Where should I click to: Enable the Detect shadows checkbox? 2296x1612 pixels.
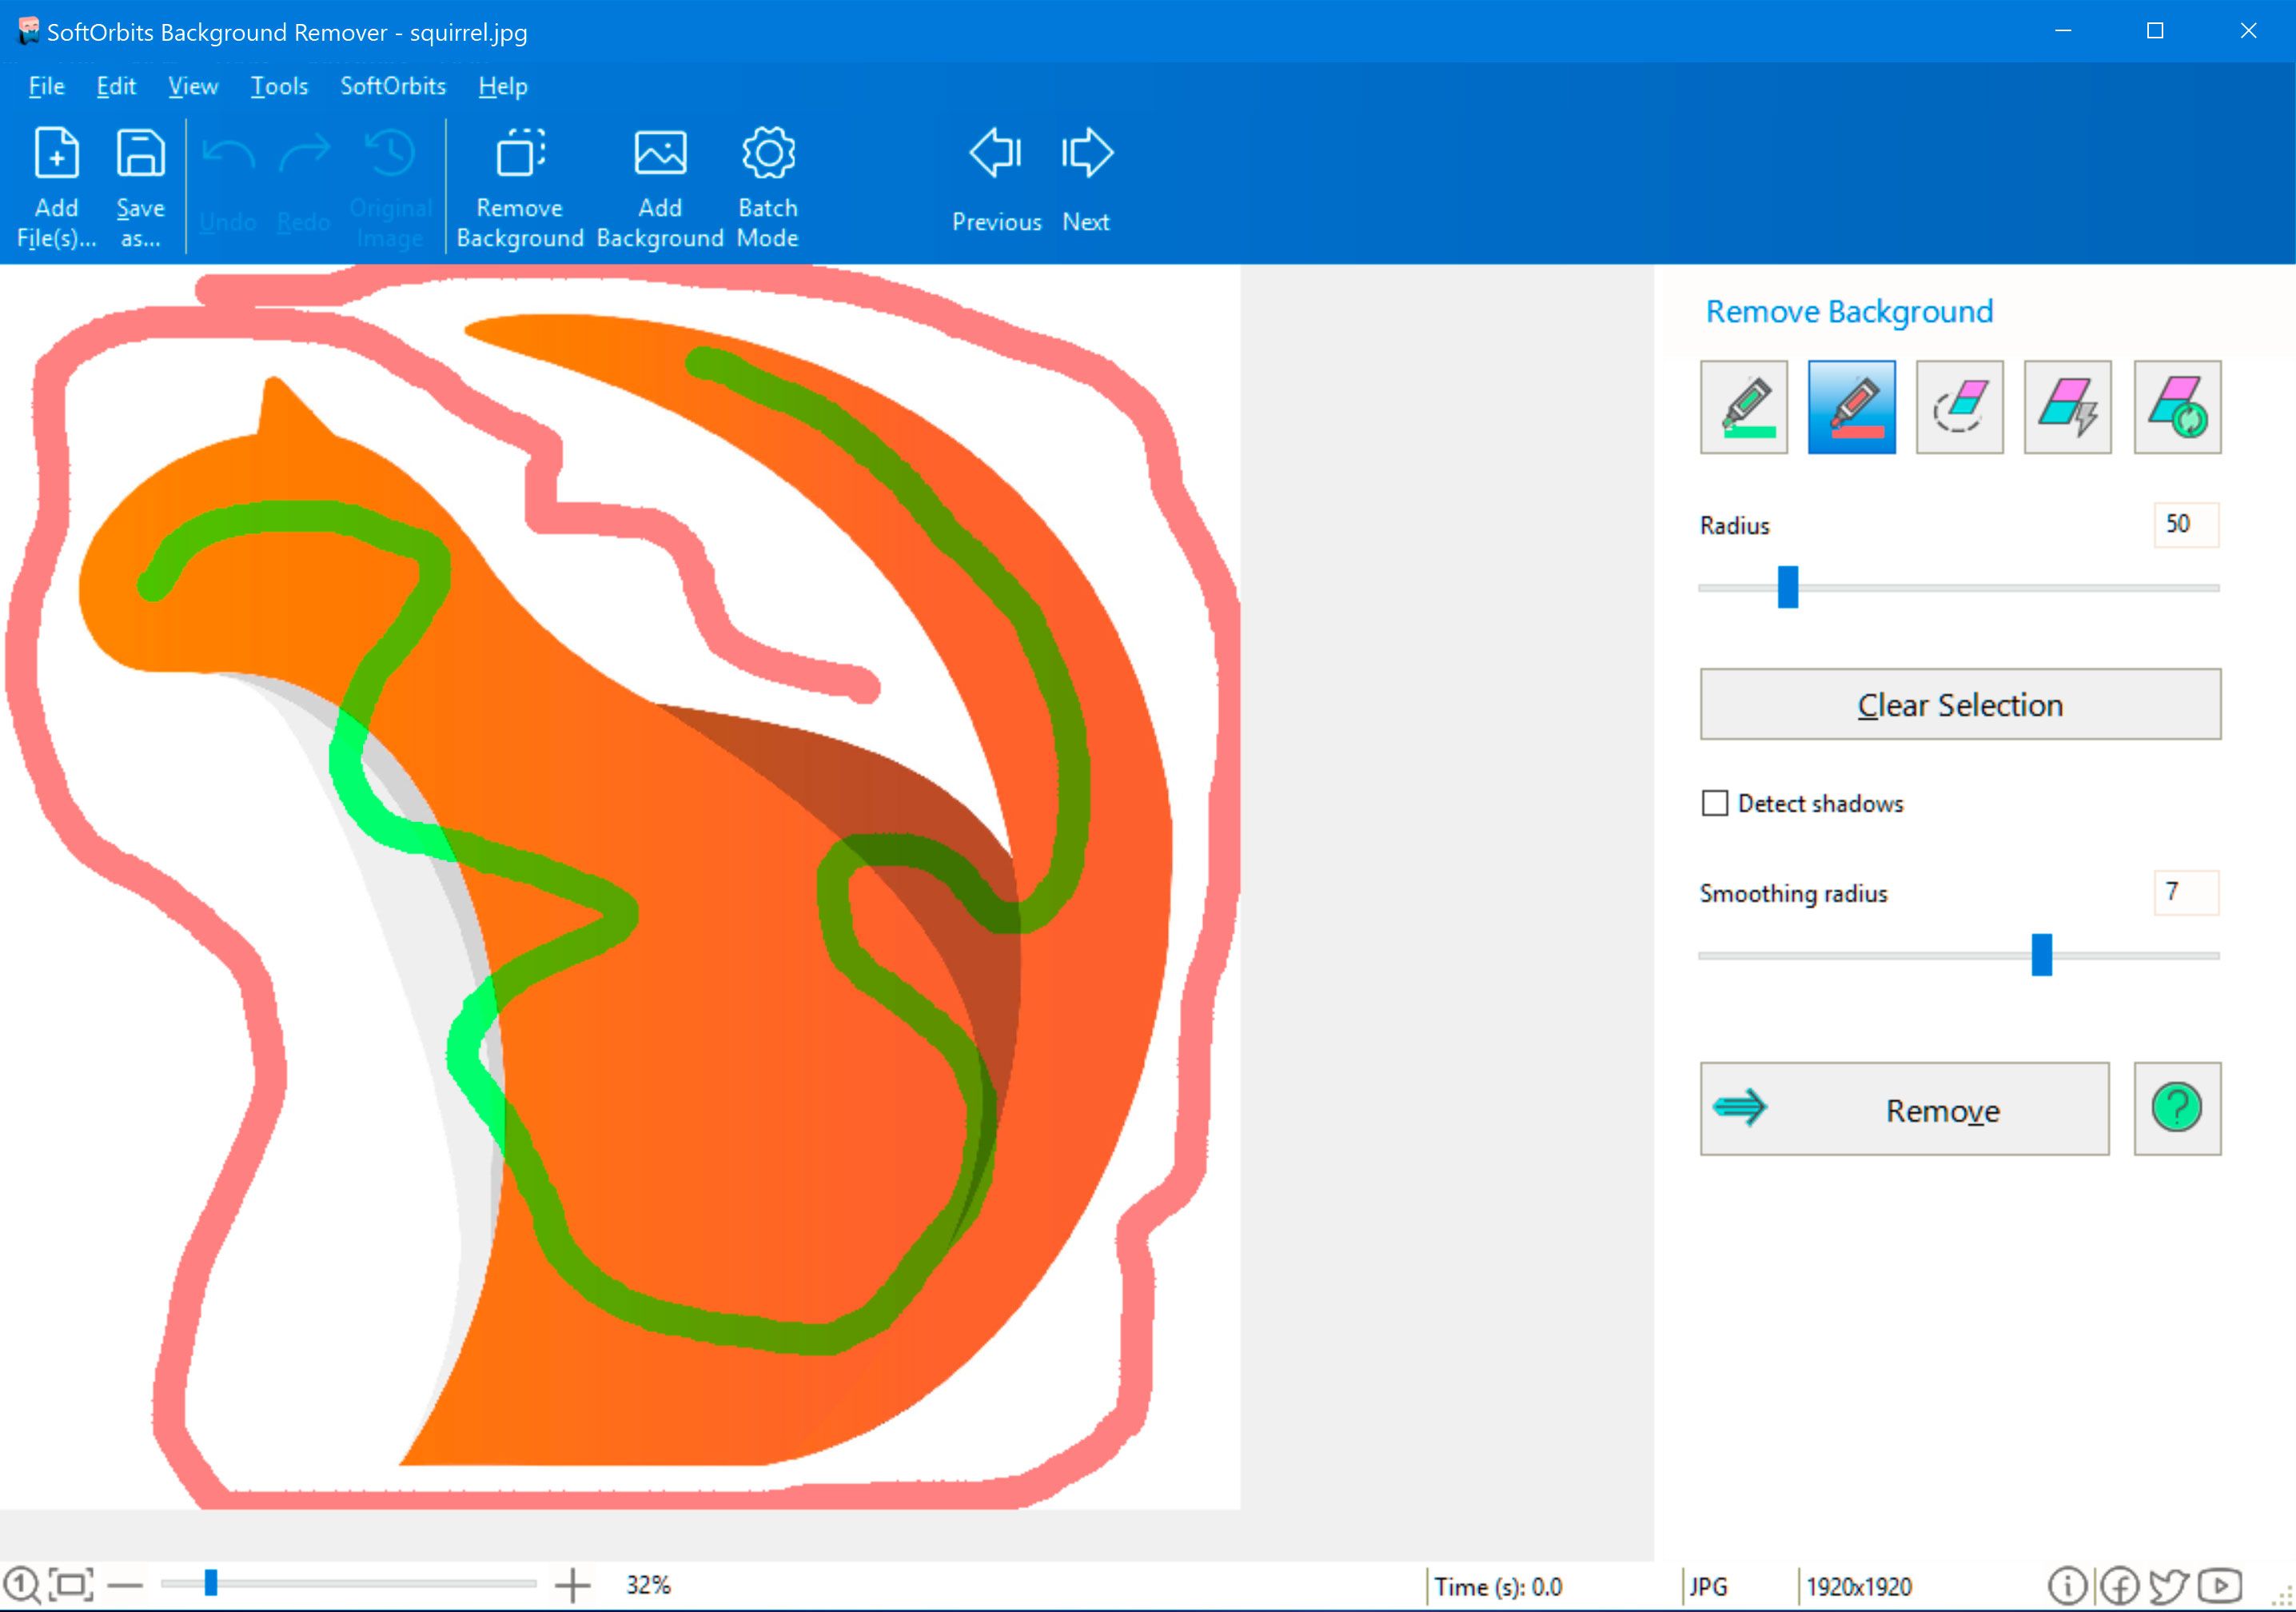(1716, 803)
